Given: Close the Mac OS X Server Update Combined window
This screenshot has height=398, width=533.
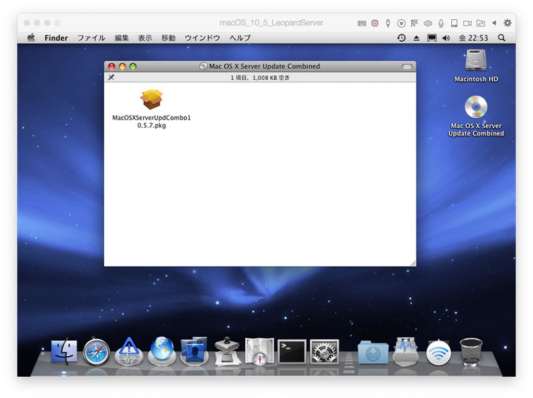Looking at the screenshot, I should [111, 66].
